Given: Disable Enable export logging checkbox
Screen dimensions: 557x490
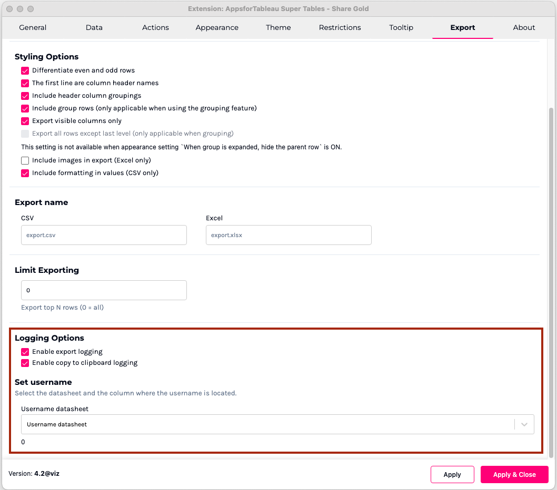Looking at the screenshot, I should tap(25, 352).
